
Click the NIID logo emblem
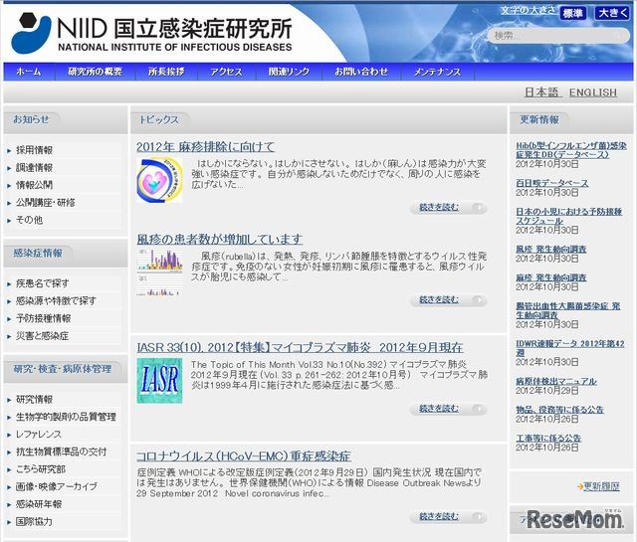(31, 33)
